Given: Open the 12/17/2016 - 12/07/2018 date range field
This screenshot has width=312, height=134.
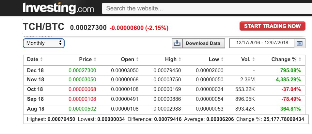Looking at the screenshot, I should coord(262,43).
